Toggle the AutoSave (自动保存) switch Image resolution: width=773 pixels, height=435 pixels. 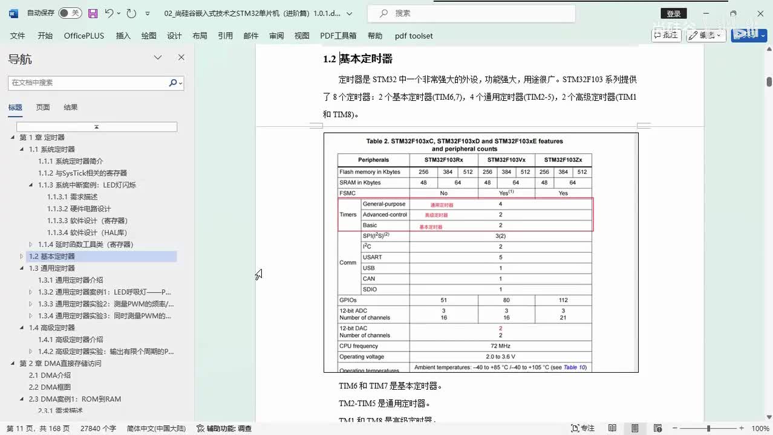[70, 13]
